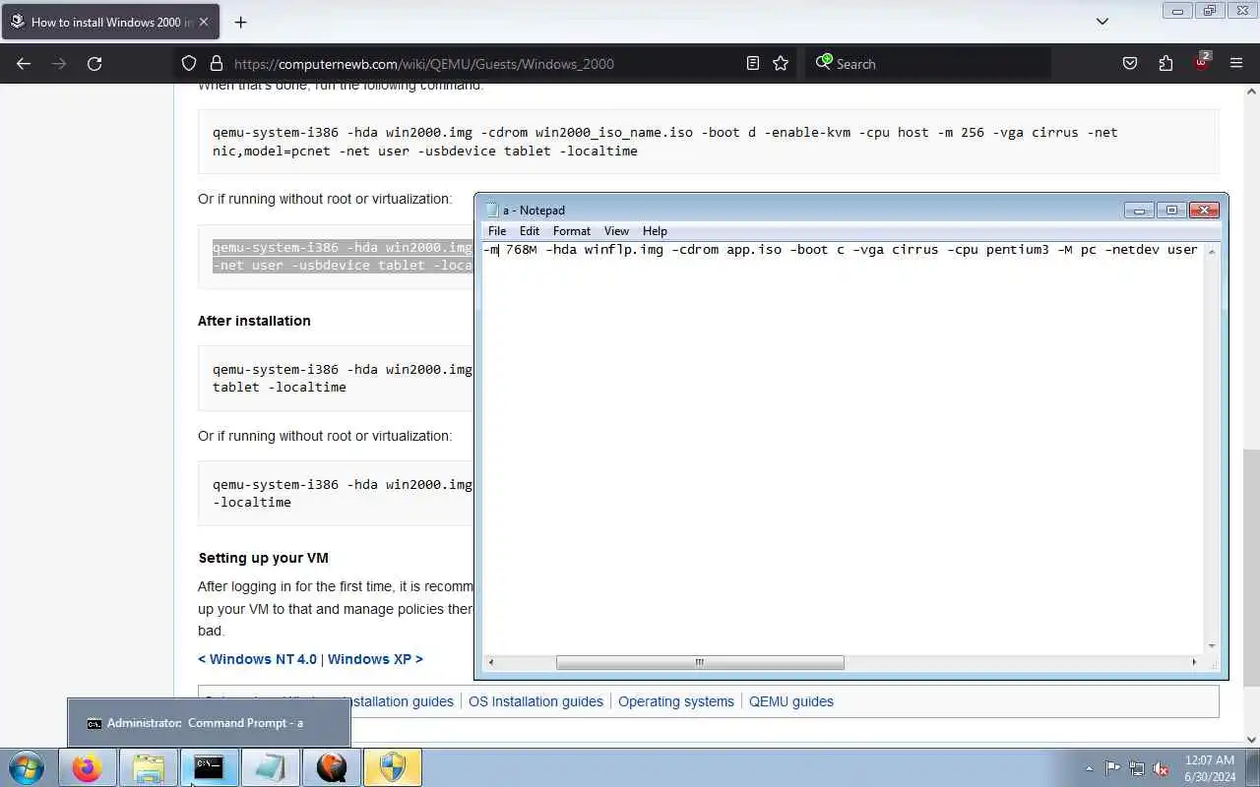Image resolution: width=1260 pixels, height=787 pixels.
Task: Click Notepad horizontal scroll left arrow
Action: click(491, 662)
